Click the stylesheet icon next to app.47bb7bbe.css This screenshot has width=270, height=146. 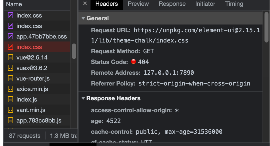10,36
